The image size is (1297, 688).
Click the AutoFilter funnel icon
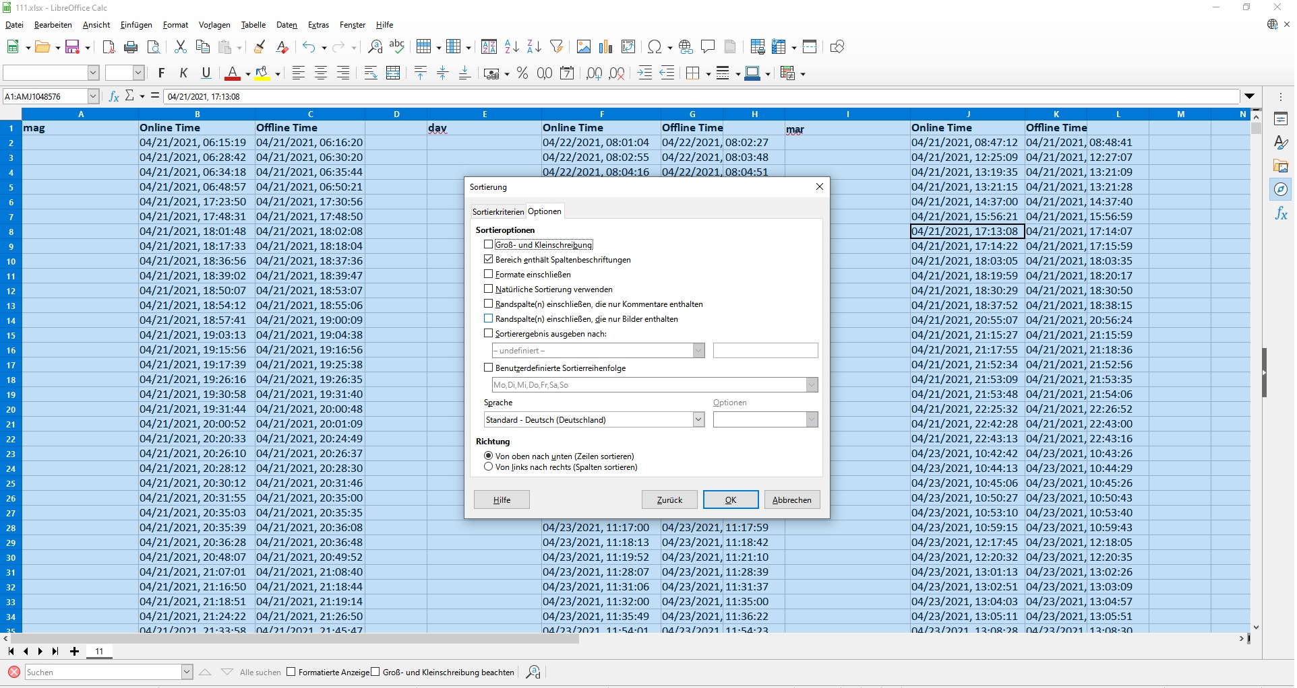click(556, 46)
